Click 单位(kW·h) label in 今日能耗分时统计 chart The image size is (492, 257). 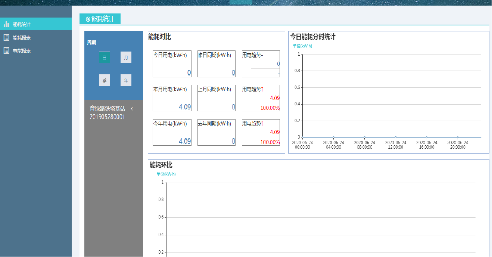tap(302, 46)
